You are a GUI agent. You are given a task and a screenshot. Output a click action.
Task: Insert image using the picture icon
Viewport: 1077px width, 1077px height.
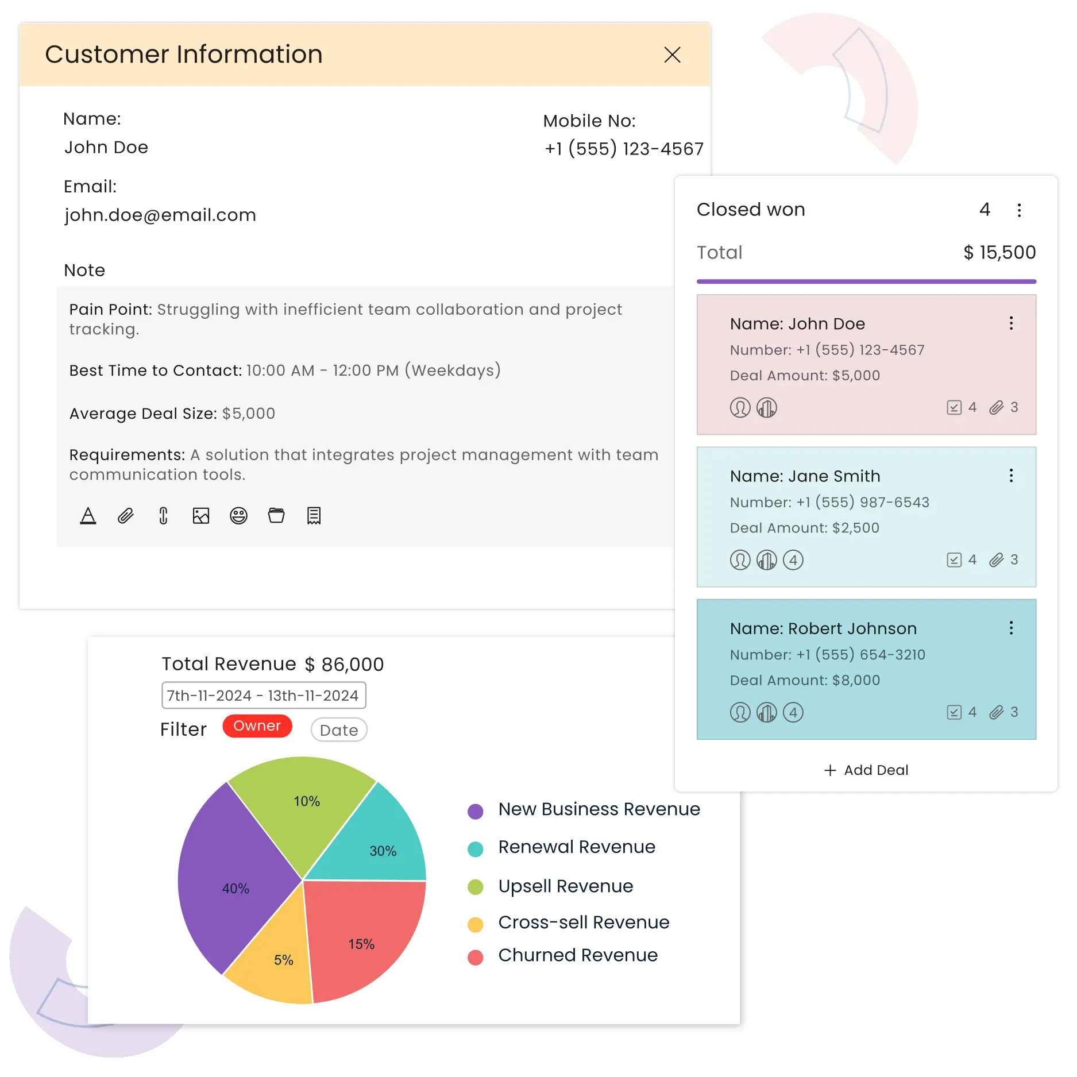pyautogui.click(x=201, y=516)
